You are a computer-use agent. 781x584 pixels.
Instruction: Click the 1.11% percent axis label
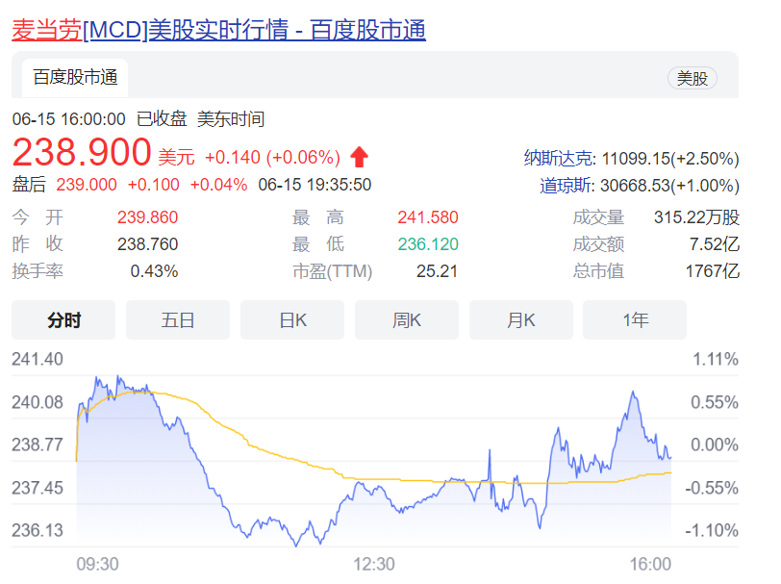tap(716, 359)
